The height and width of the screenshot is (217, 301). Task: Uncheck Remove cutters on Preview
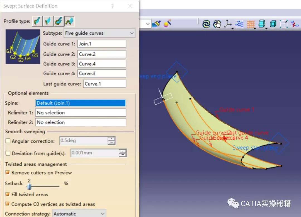point(8,173)
